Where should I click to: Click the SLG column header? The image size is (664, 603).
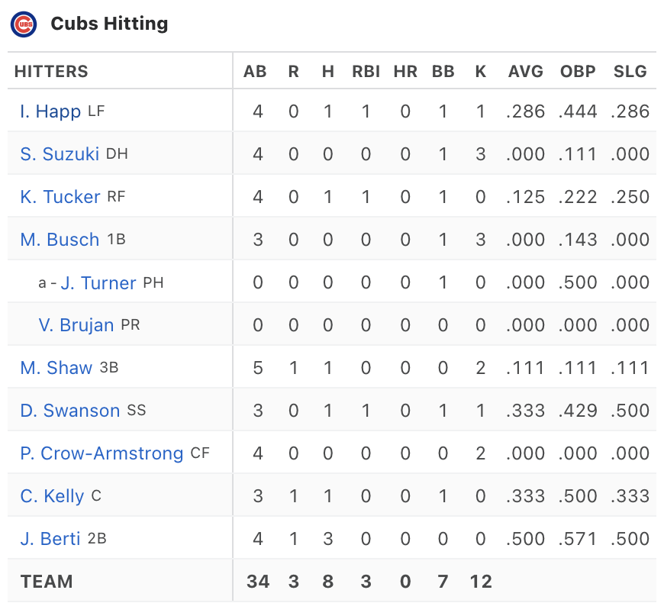click(x=630, y=72)
